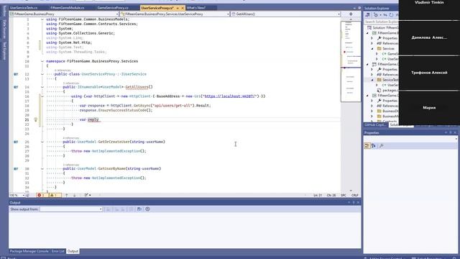Viewport: 460px width, 259px height.
Task: Collapse the GetUserByName method on line 30
Action: point(42,169)
